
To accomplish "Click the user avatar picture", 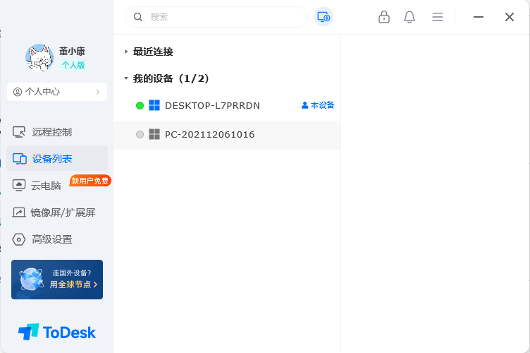I will coord(39,58).
